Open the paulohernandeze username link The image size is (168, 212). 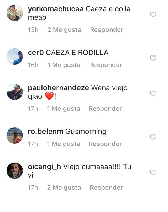59,88
